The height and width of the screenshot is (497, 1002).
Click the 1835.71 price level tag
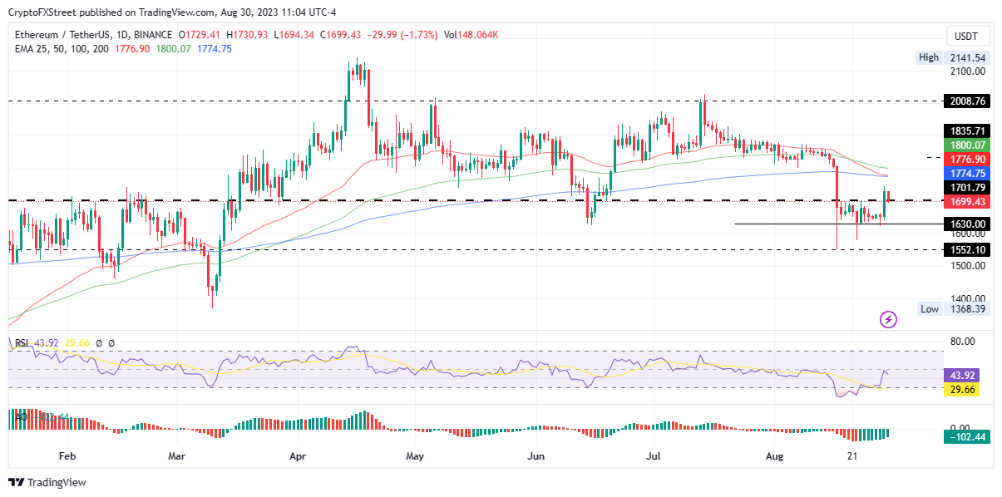pyautogui.click(x=965, y=131)
